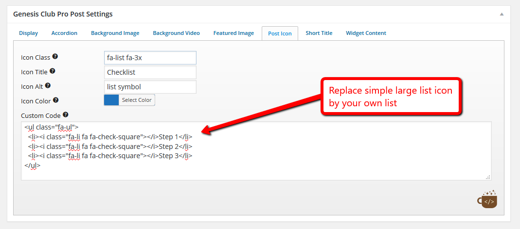The height and width of the screenshot is (229, 520).
Task: Click the Icon Alt help question mark
Action: pyautogui.click(x=48, y=86)
